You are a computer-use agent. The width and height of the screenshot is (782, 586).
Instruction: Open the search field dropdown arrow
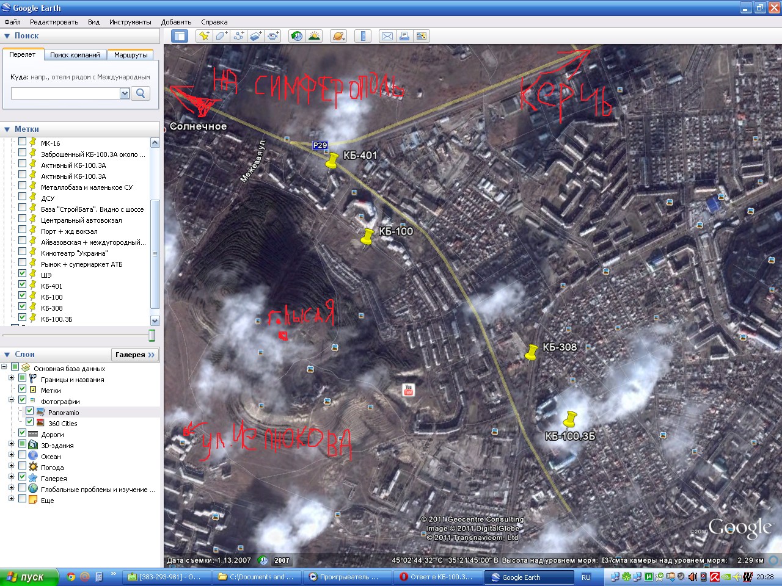click(125, 93)
